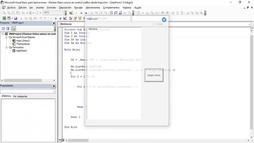This screenshot has width=254, height=143.
Task: Click the Cargar Unicos button on UserForm1
Action: [x=154, y=75]
